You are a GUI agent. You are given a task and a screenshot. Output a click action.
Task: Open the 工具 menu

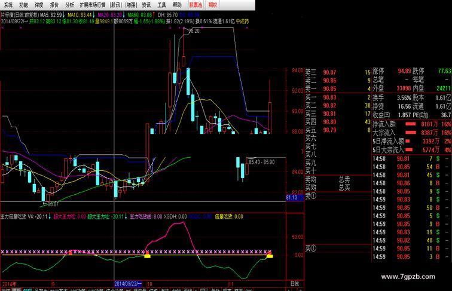click(x=161, y=5)
